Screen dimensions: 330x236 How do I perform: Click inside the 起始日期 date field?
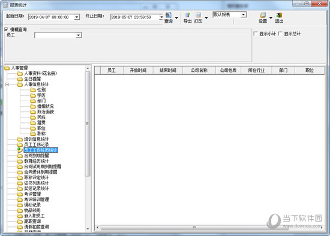click(51, 17)
